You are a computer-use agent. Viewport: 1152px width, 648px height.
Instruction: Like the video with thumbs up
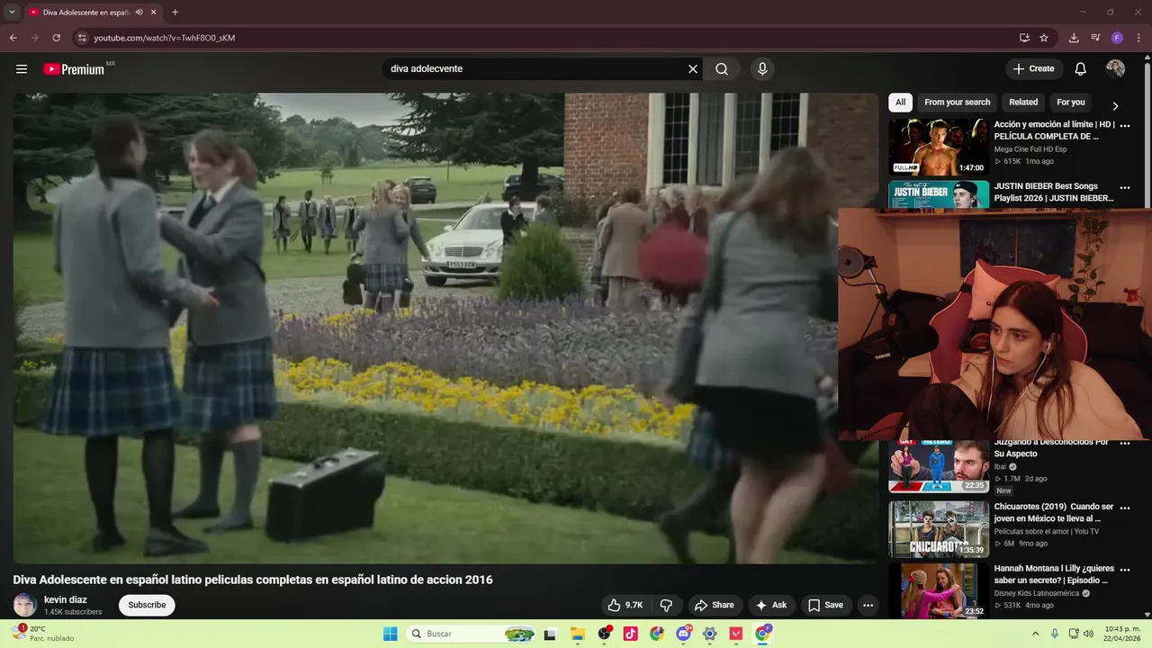pos(625,605)
